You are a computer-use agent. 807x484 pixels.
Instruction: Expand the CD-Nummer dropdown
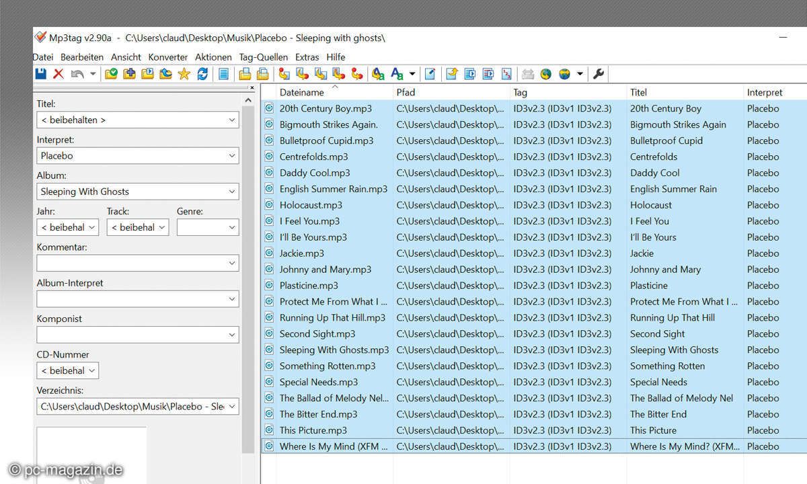tap(92, 370)
